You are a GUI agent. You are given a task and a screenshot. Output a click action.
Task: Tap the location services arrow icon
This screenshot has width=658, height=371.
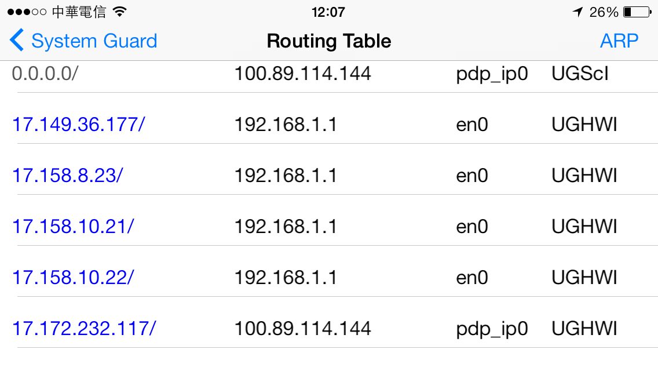[578, 12]
